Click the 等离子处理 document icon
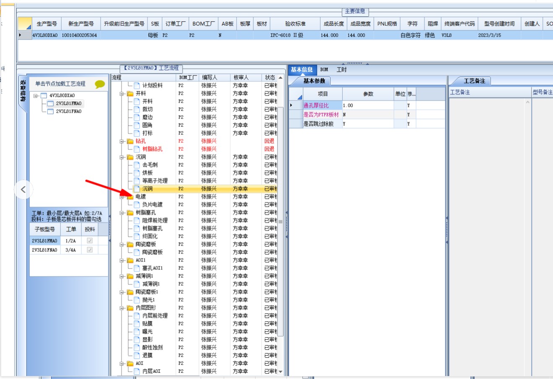The height and width of the screenshot is (379, 553). [x=137, y=181]
